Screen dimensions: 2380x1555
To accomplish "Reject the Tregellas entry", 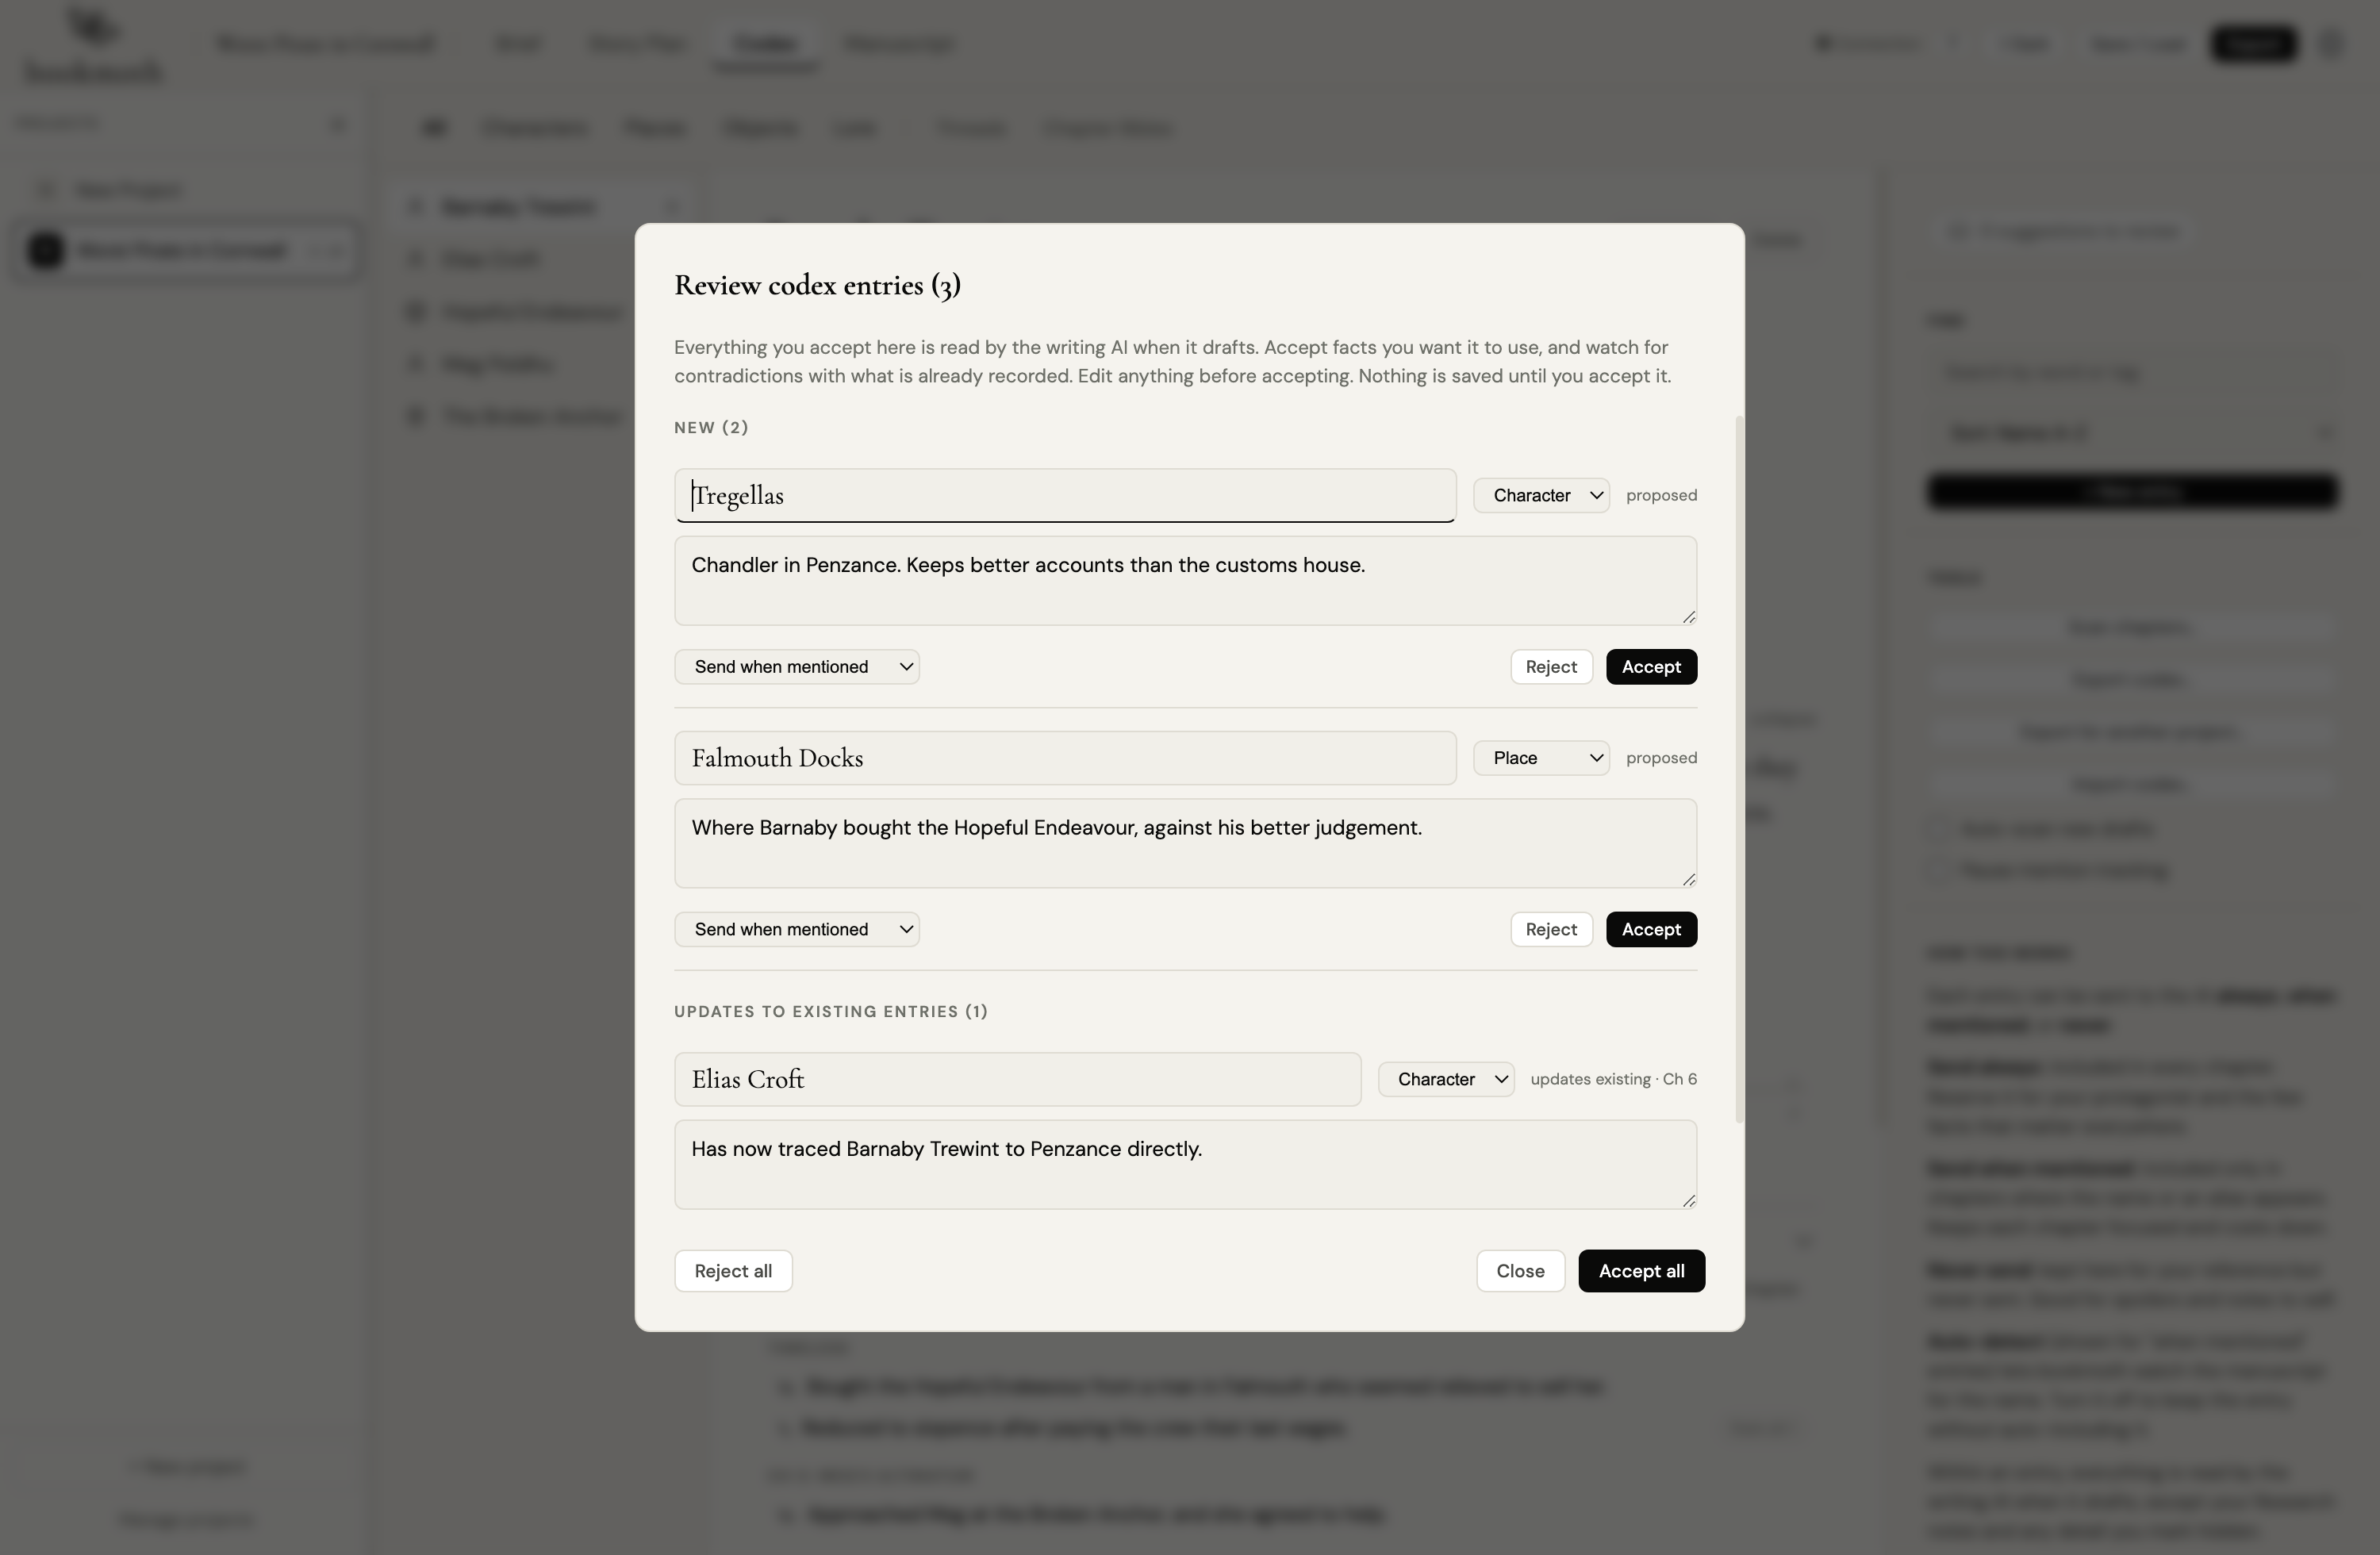I will tap(1551, 667).
